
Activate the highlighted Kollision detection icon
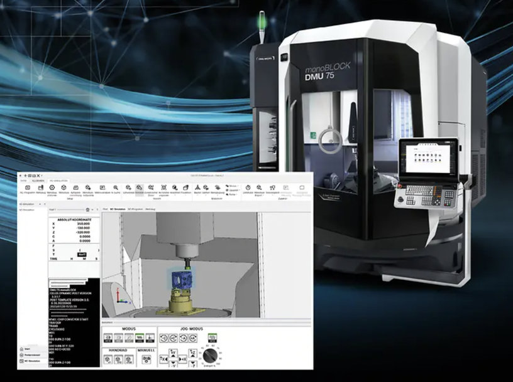(x=138, y=187)
